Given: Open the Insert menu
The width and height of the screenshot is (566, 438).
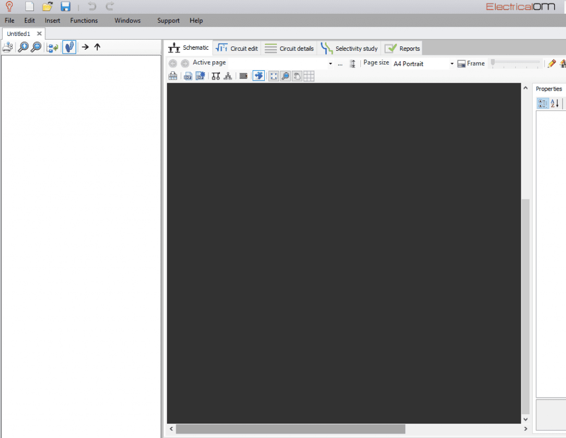Looking at the screenshot, I should (53, 20).
